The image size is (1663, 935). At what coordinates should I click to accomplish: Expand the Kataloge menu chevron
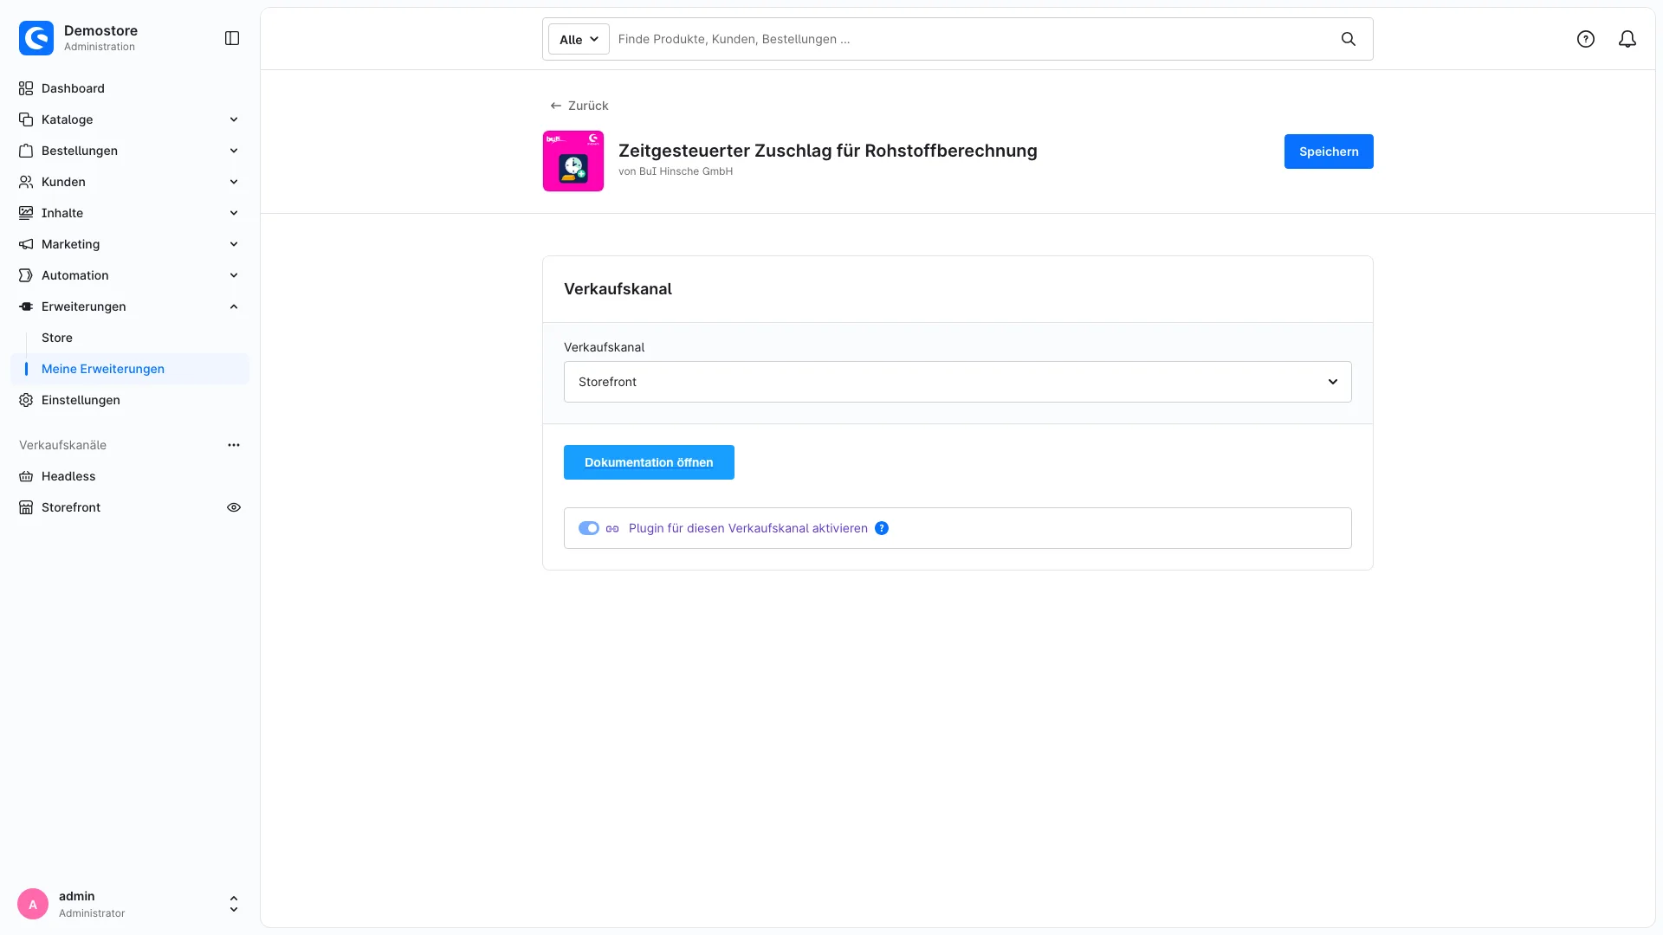(234, 119)
